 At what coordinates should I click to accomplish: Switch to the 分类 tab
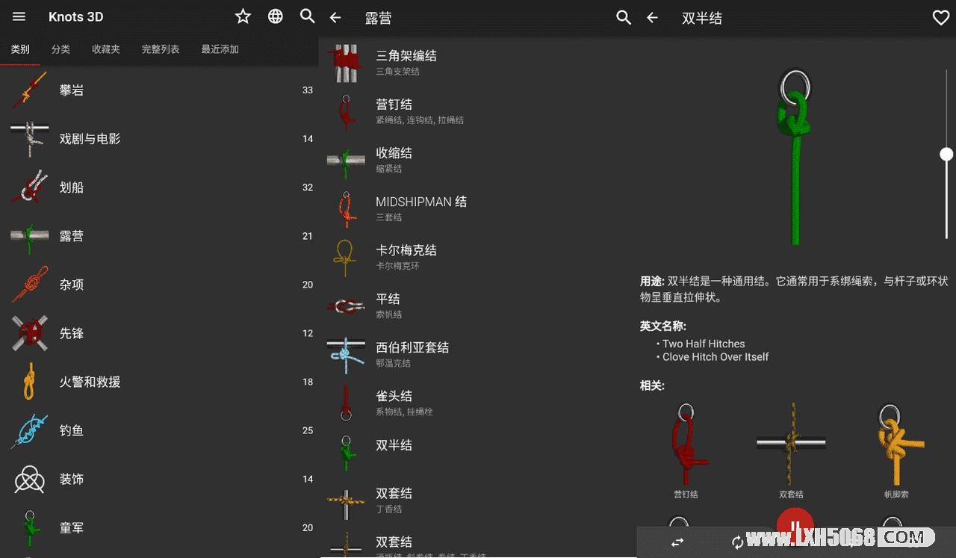(x=60, y=49)
